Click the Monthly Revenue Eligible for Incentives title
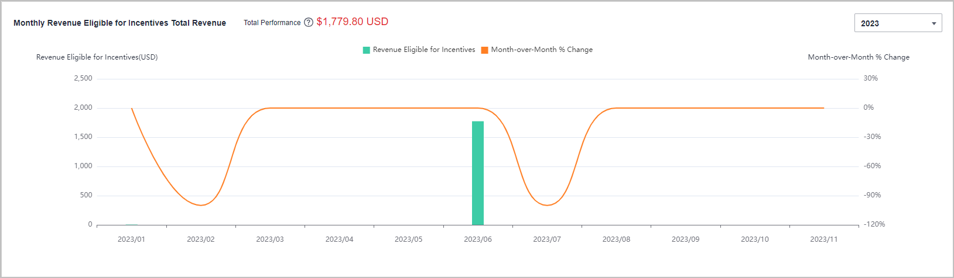This screenshot has height=278, width=954. click(x=119, y=23)
